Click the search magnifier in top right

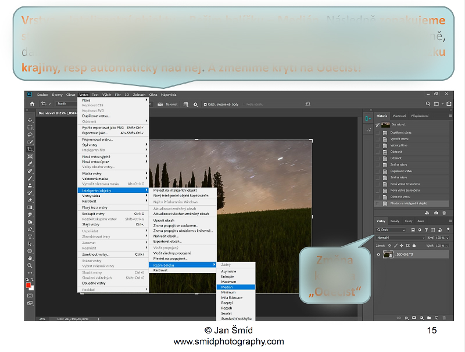pos(428,104)
